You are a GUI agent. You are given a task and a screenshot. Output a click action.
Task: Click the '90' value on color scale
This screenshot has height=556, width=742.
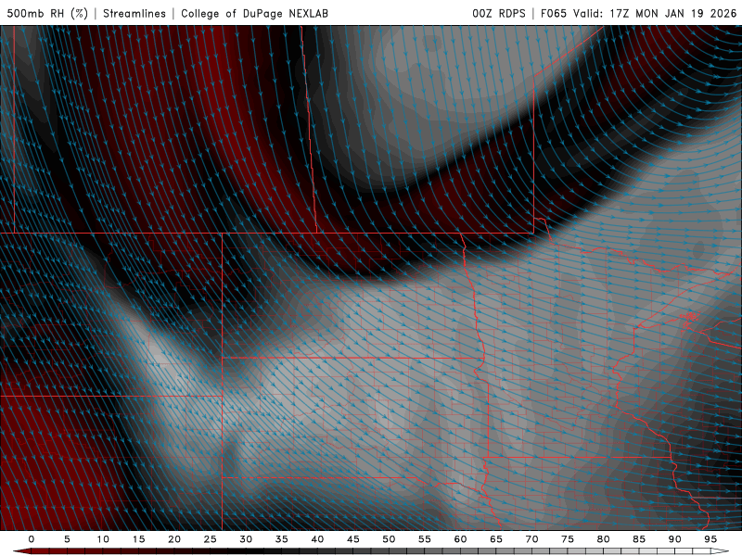[675, 539]
